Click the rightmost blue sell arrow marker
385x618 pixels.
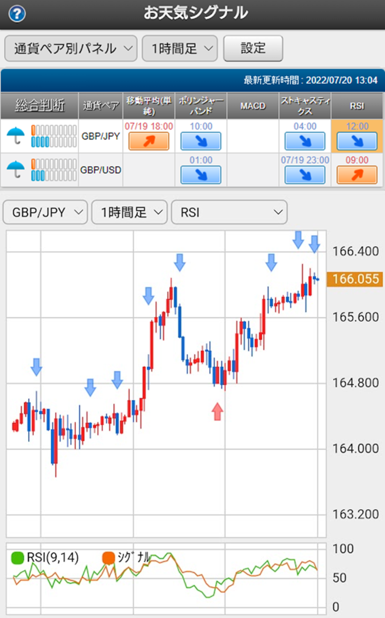(315, 244)
